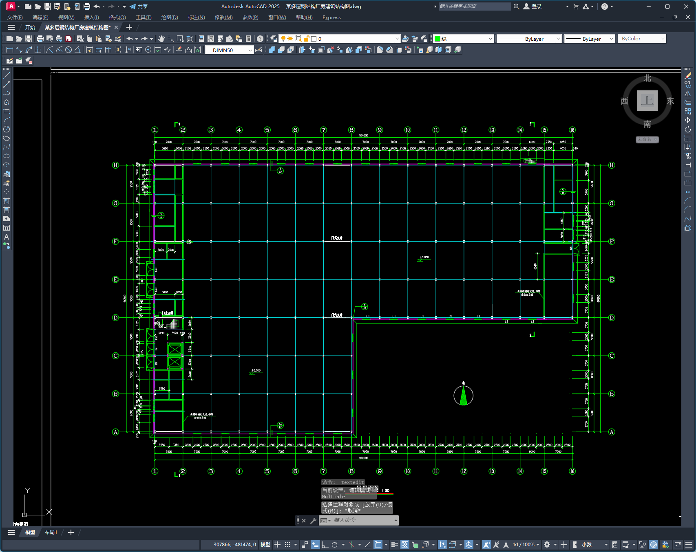Click the 模型 model space status button
This screenshot has width=696, height=552.
pos(265,545)
